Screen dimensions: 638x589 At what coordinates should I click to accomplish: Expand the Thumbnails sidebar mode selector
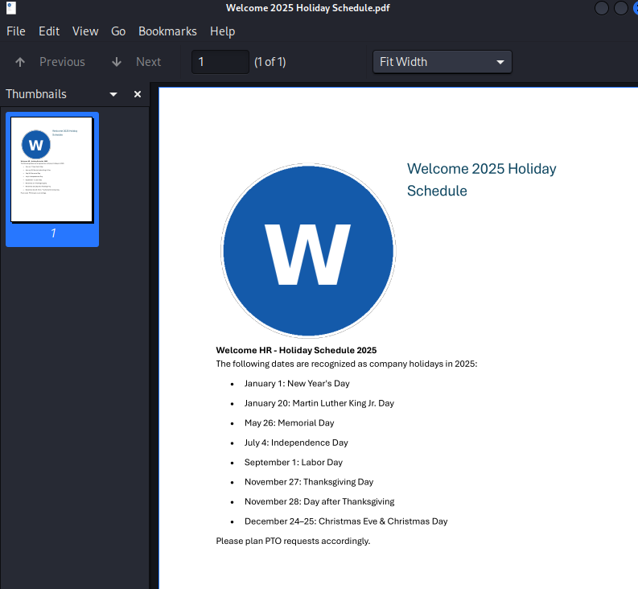113,94
